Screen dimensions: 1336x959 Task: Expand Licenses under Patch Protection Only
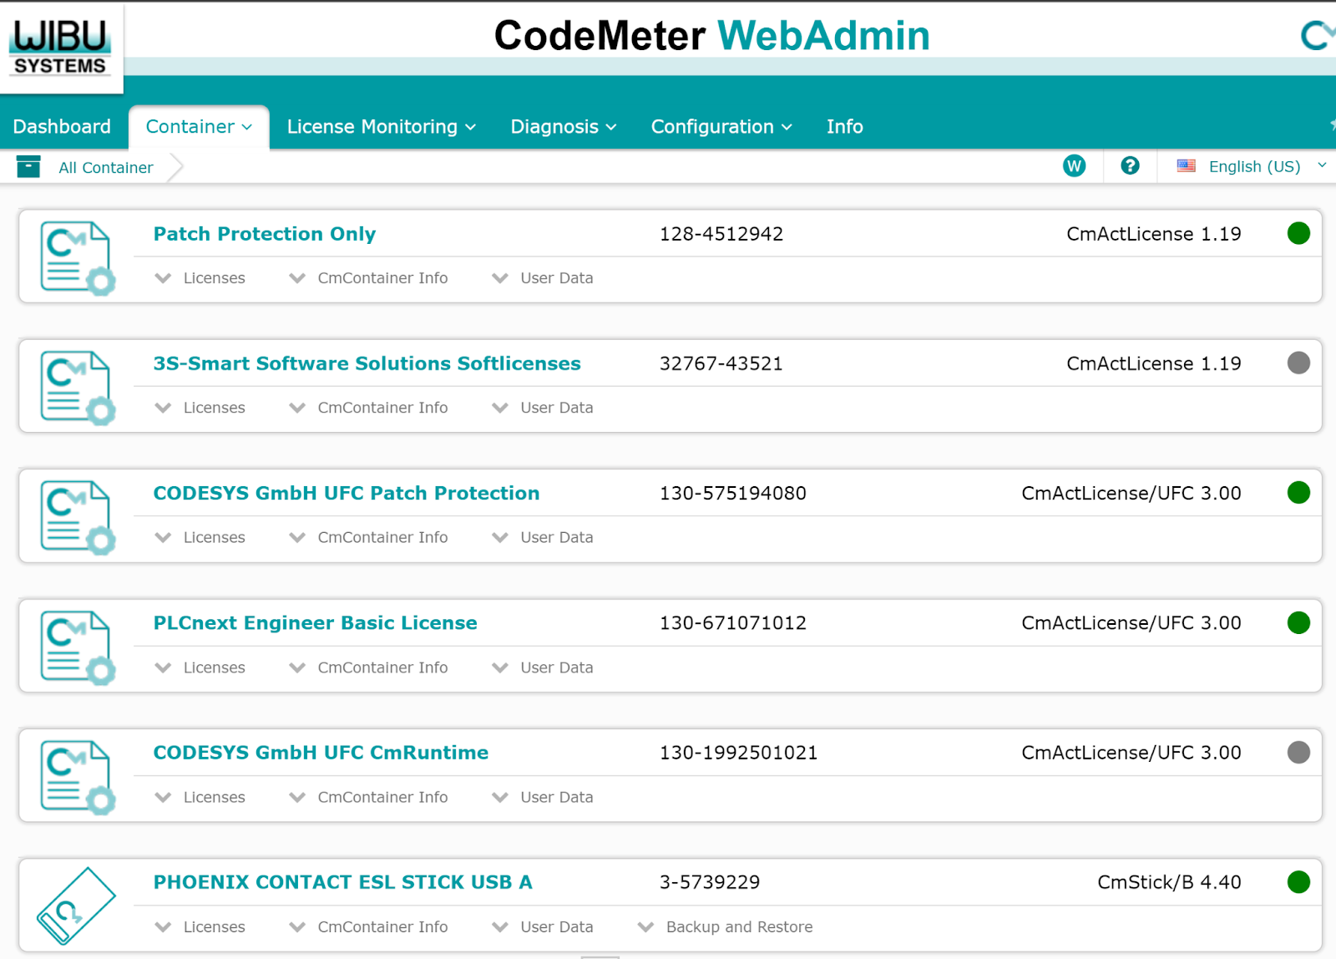tap(200, 278)
